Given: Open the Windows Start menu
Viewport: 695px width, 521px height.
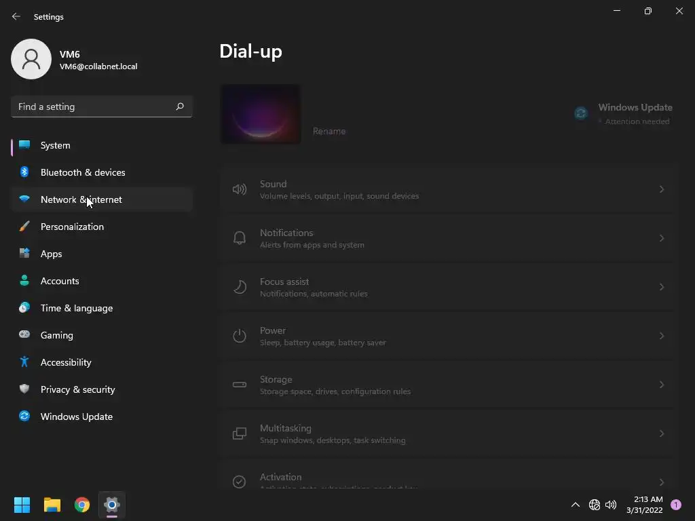Looking at the screenshot, I should click(22, 505).
